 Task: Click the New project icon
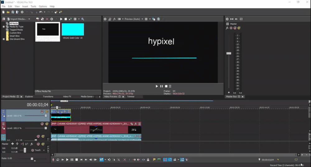coord(3,12)
